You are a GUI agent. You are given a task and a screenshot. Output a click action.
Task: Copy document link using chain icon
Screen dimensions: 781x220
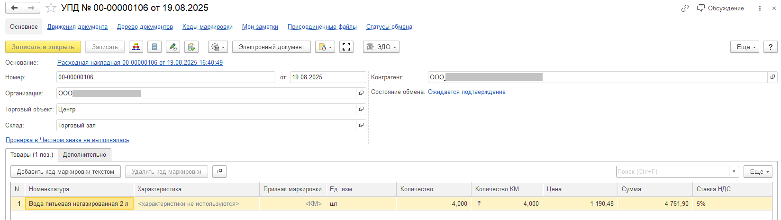pyautogui.click(x=685, y=8)
